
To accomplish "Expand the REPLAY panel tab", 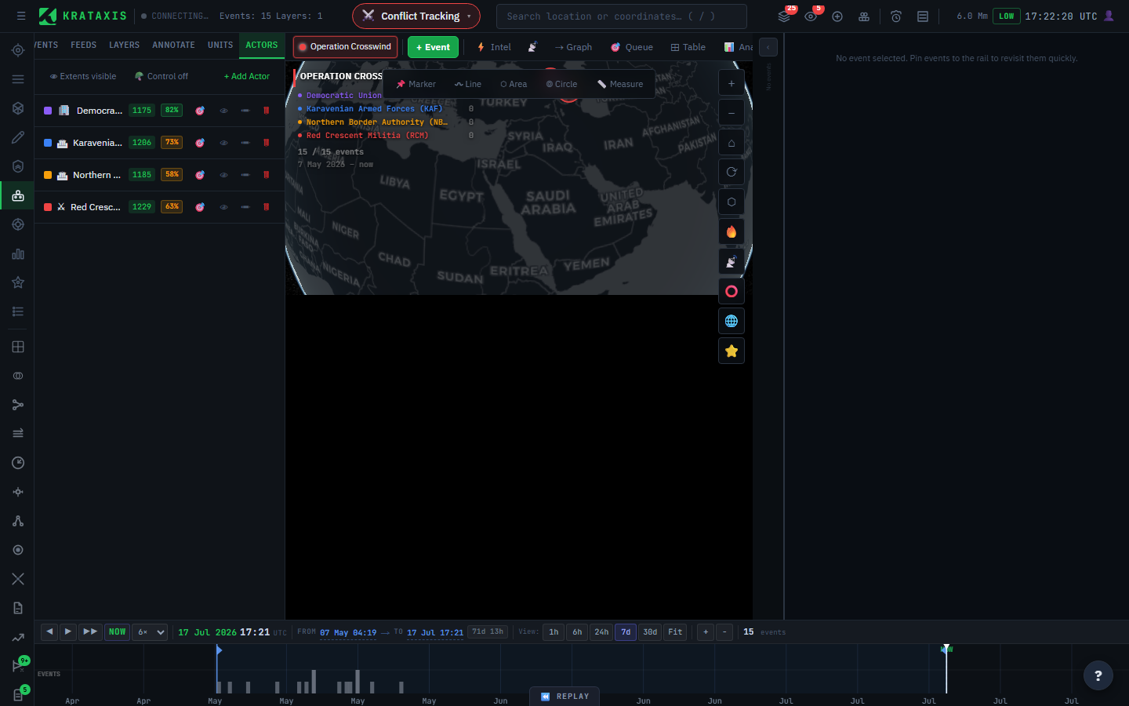I will pyautogui.click(x=565, y=697).
